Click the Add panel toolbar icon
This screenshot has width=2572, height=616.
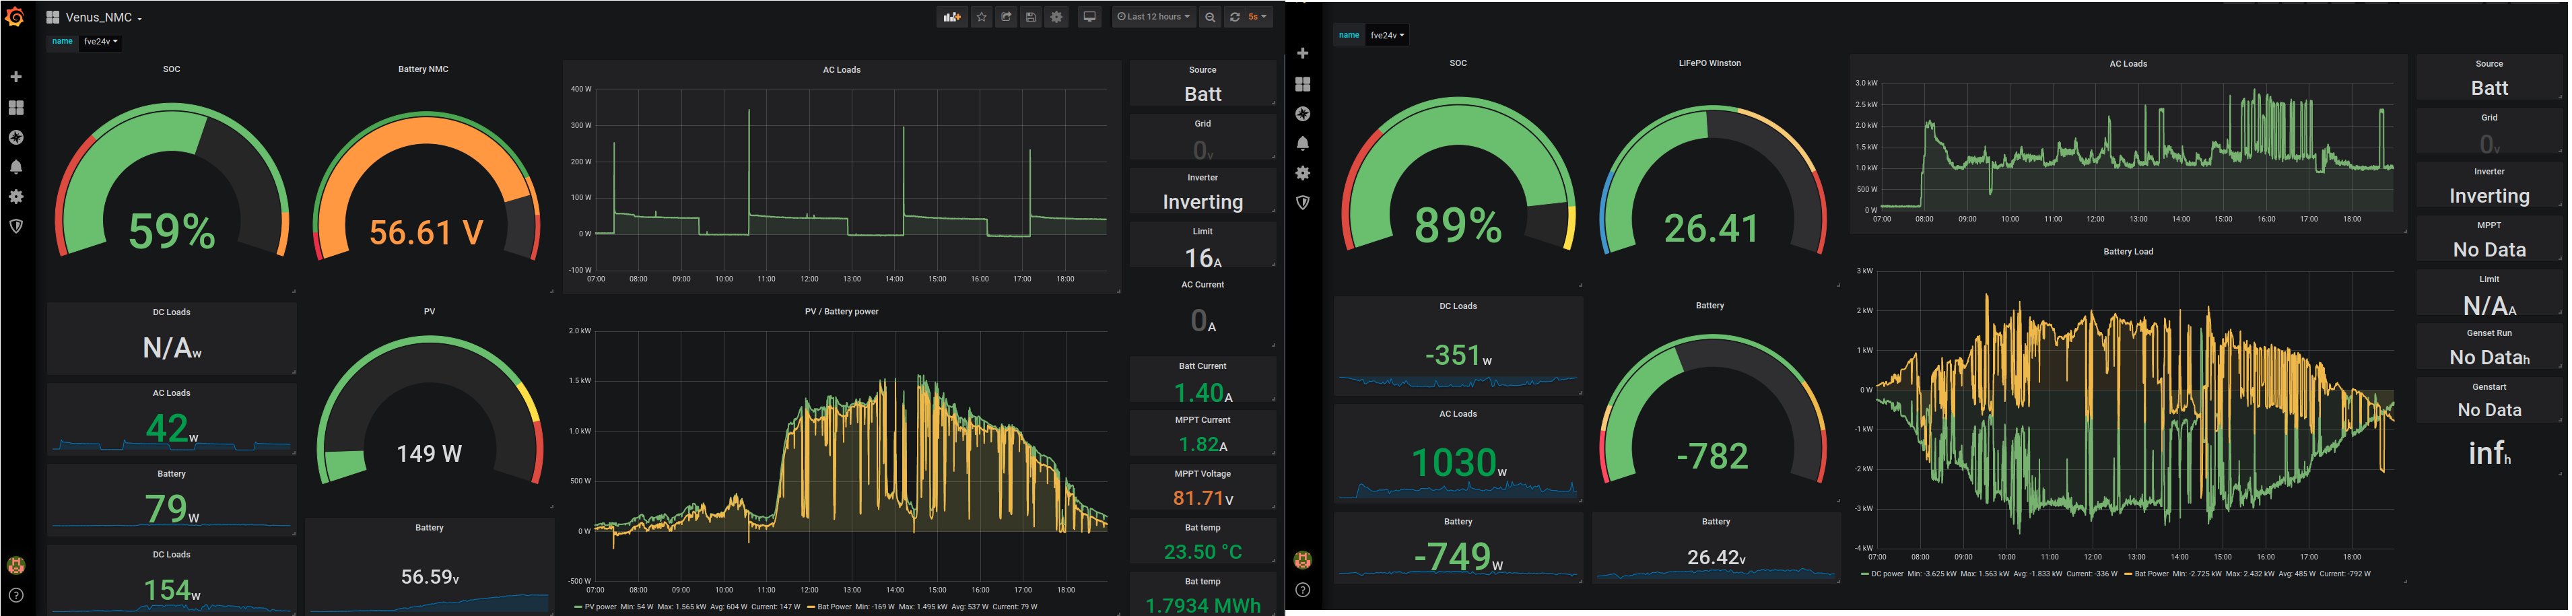click(x=951, y=17)
